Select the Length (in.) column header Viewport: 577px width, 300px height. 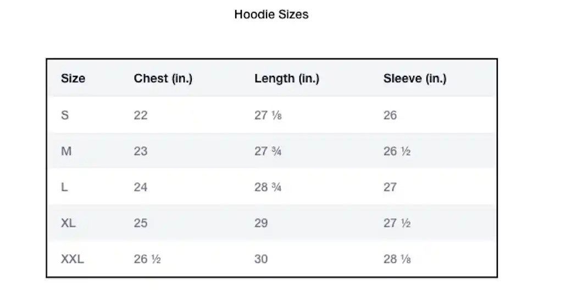[x=286, y=79]
